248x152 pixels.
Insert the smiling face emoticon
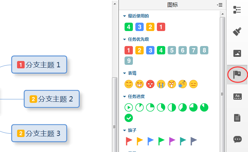tap(129, 84)
